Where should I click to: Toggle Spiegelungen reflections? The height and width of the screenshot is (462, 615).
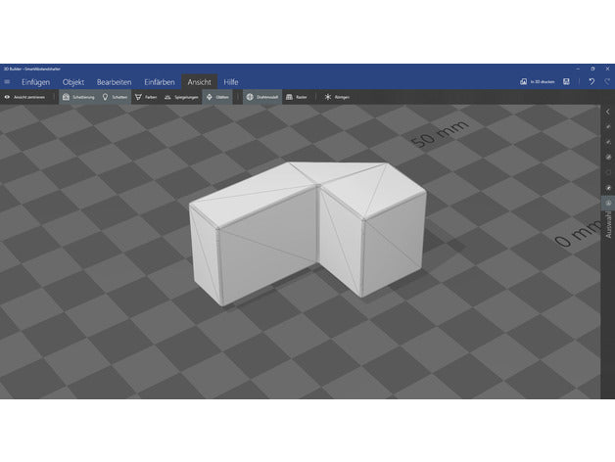click(181, 97)
